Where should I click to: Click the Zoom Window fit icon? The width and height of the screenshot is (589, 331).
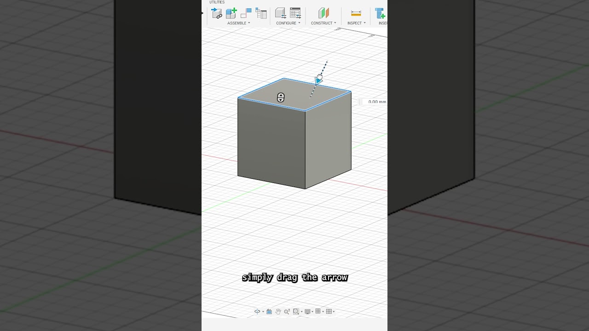(x=296, y=311)
